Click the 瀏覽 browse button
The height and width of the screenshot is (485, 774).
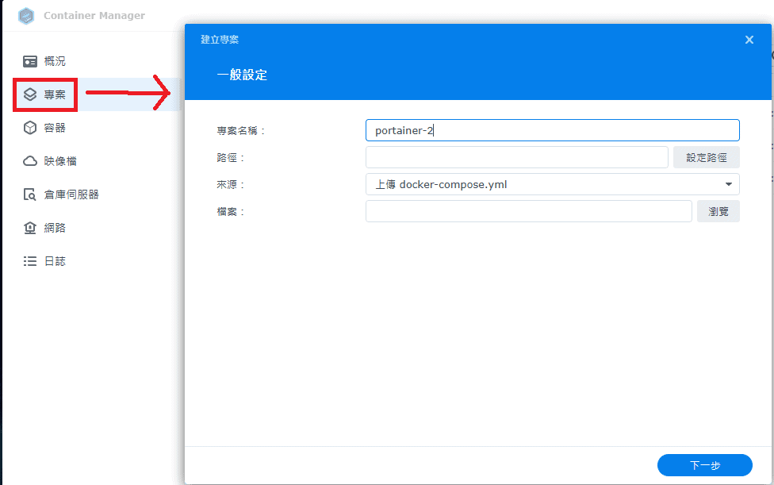718,211
